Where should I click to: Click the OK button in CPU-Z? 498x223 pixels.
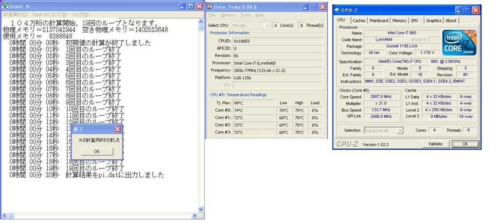(465, 144)
